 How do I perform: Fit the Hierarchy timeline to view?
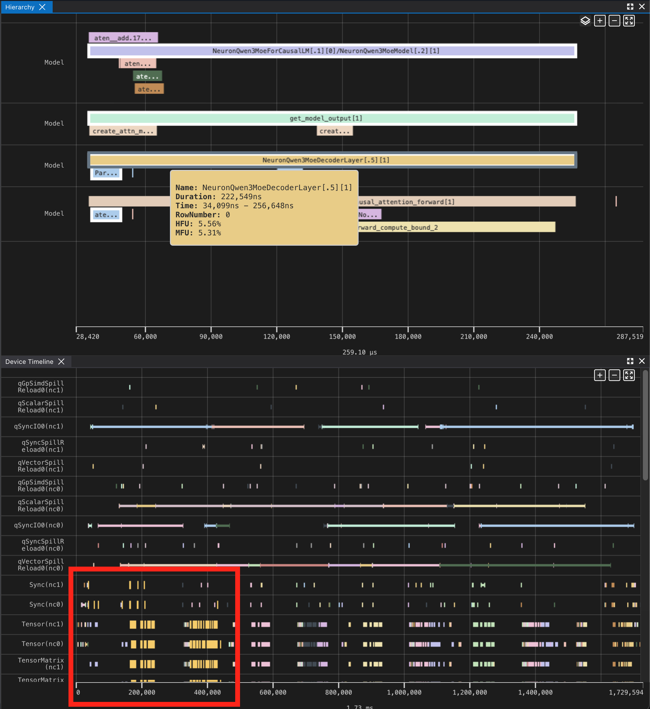629,21
